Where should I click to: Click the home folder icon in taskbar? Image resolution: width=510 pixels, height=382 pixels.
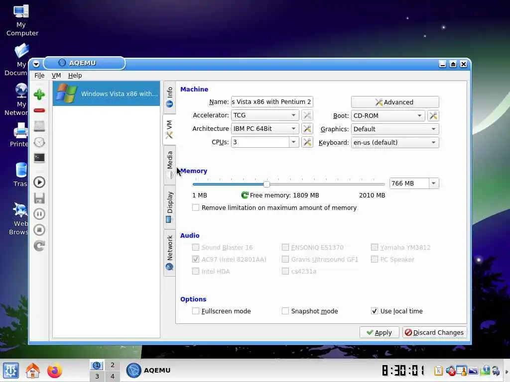click(32, 370)
